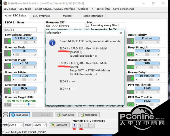This screenshot has width=170, height=136.
Task: Decrease Governor I-Gain with left arrow
Action: (14, 80)
